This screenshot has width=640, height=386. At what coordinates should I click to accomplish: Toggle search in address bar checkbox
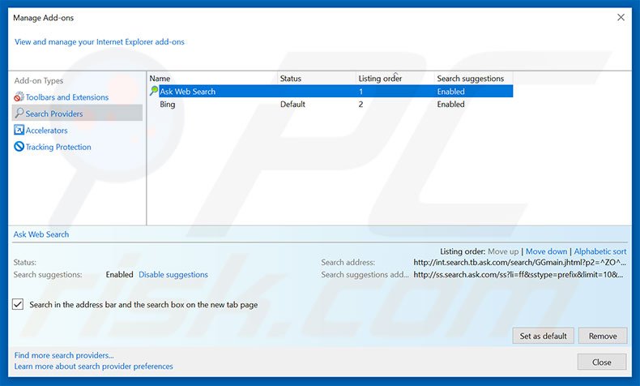click(x=18, y=304)
